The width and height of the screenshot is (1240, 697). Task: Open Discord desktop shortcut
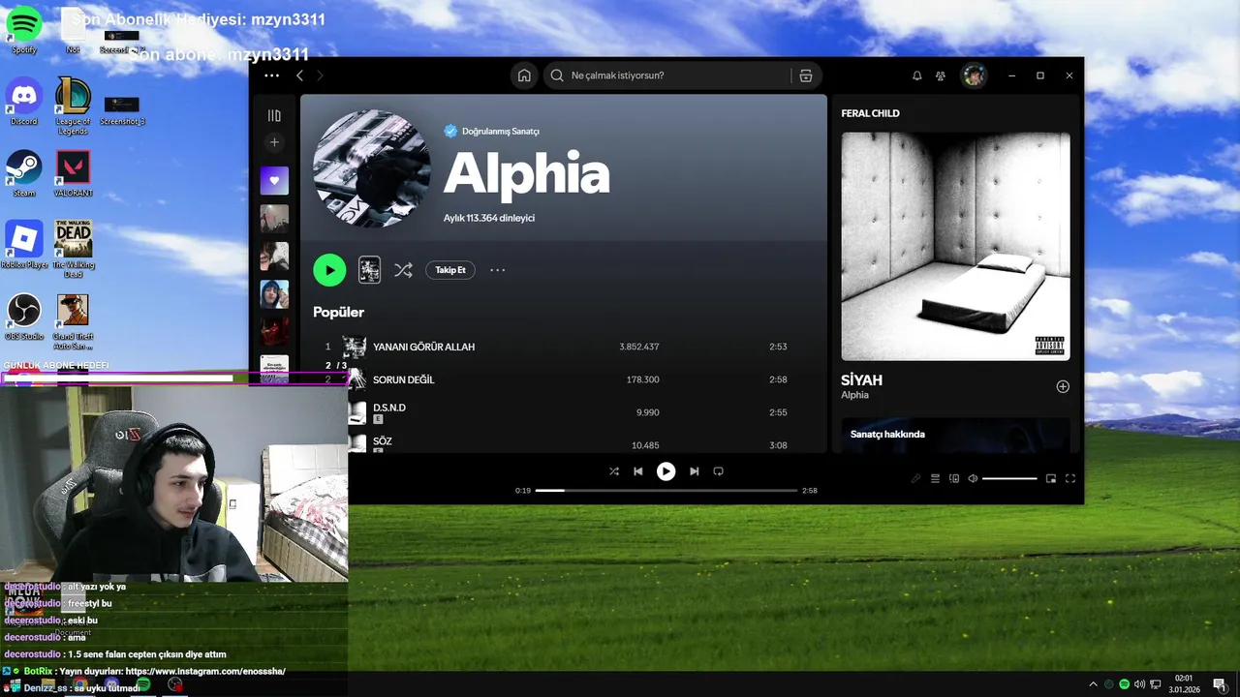(24, 101)
